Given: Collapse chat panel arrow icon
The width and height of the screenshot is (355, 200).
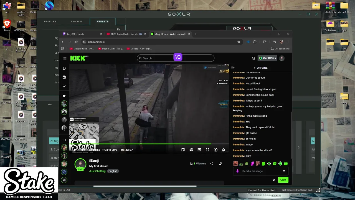Looking at the screenshot, I should tap(233, 68).
